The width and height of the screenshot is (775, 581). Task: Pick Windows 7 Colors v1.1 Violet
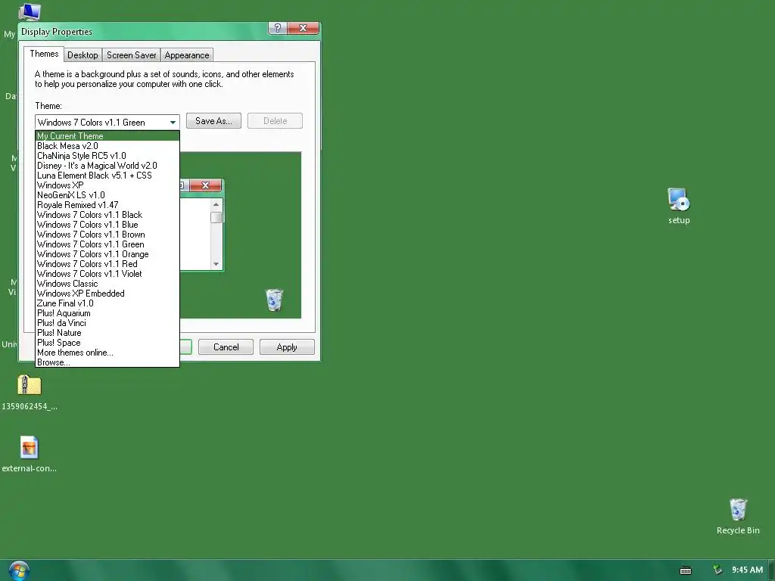[107, 274]
